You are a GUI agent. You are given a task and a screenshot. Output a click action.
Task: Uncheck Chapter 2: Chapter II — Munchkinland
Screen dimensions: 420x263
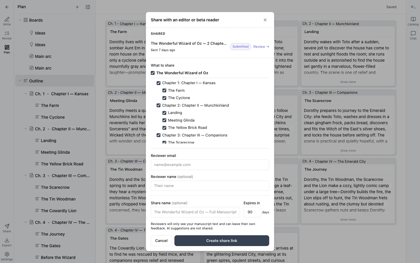[x=159, y=105]
